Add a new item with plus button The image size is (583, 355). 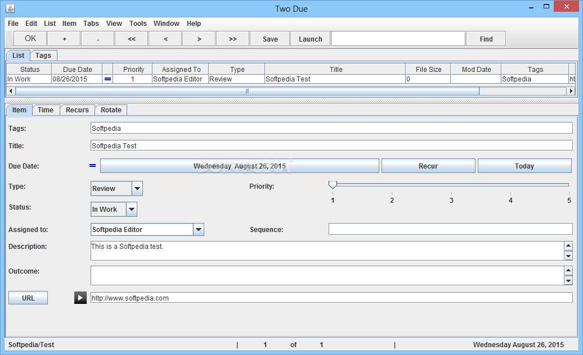[x=64, y=39]
